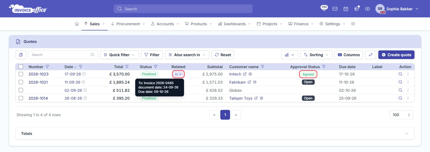Image resolution: width=430 pixels, height=152 pixels.
Task: Click the eye icon in top header
Action: click(x=368, y=9)
